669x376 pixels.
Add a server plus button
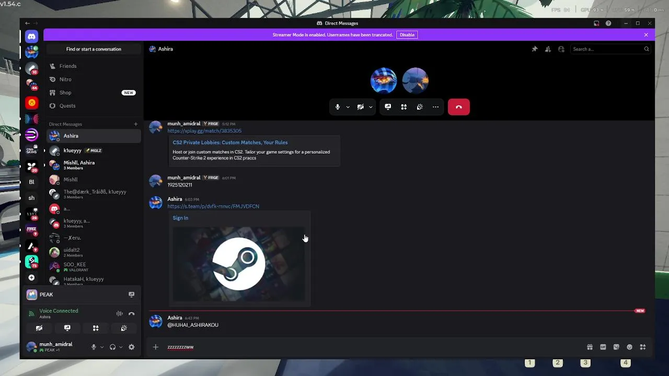click(x=31, y=278)
